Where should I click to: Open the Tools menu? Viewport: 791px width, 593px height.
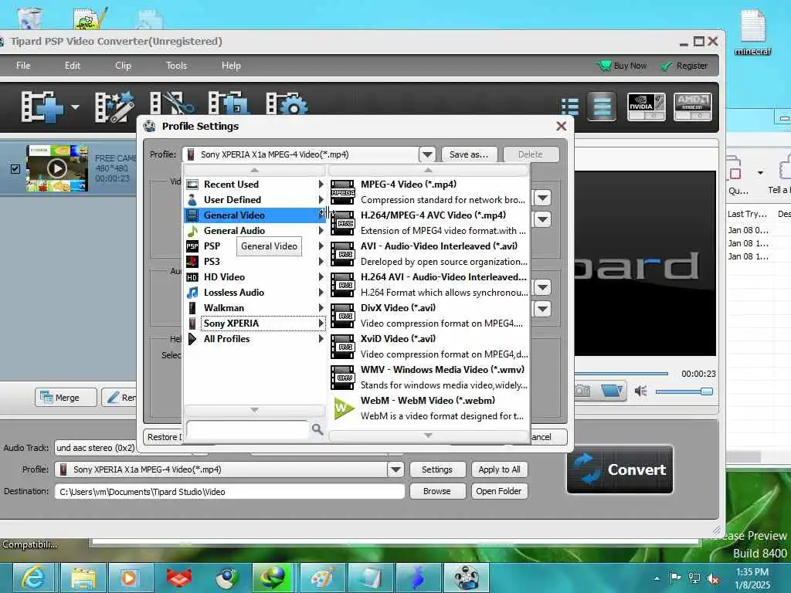pyautogui.click(x=177, y=66)
